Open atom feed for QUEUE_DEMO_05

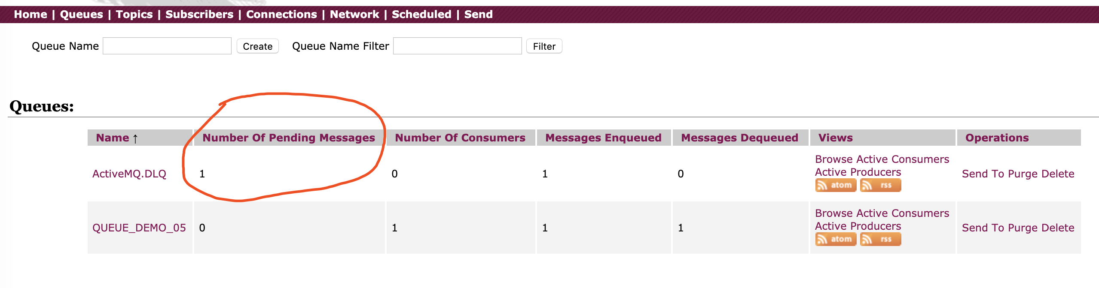tap(836, 239)
